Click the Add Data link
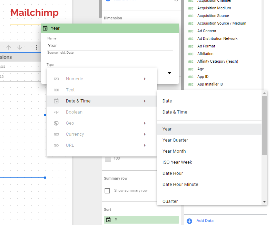This screenshot has height=225, width=276. 205,221
